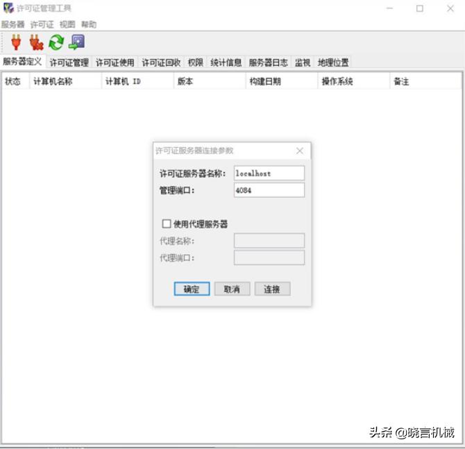The width and height of the screenshot is (465, 449).
Task: Switch to the 地理位置 tab
Action: pos(333,62)
